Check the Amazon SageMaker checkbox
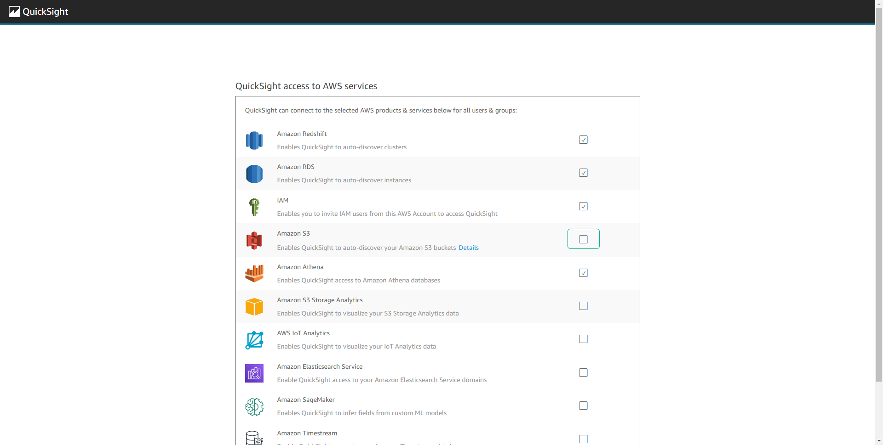 click(x=583, y=406)
